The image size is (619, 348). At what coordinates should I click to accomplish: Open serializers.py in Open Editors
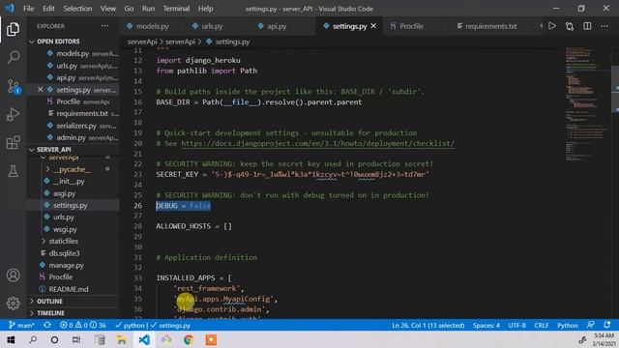click(x=76, y=126)
